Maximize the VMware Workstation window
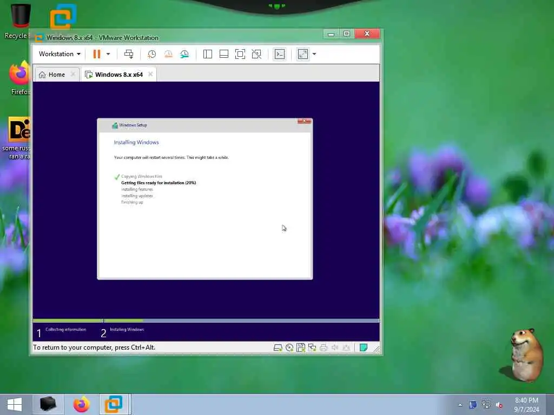 coord(347,34)
